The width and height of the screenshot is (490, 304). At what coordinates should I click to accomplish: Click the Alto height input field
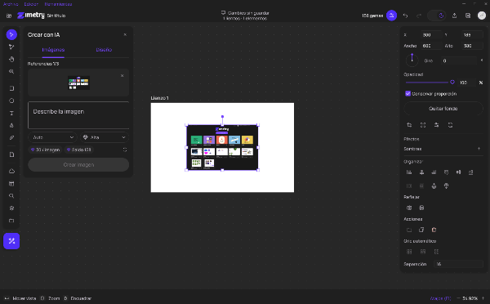472,46
